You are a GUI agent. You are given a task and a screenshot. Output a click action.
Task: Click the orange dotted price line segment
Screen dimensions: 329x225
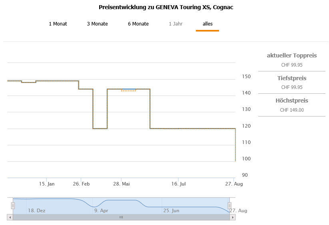tap(129, 91)
